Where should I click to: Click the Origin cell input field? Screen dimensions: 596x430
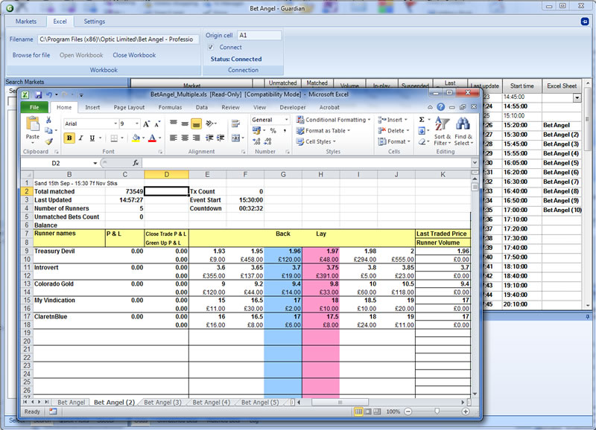(259, 35)
